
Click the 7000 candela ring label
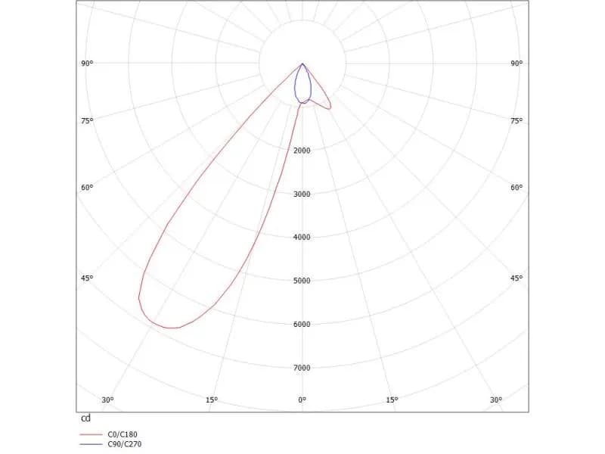pyautogui.click(x=302, y=368)
